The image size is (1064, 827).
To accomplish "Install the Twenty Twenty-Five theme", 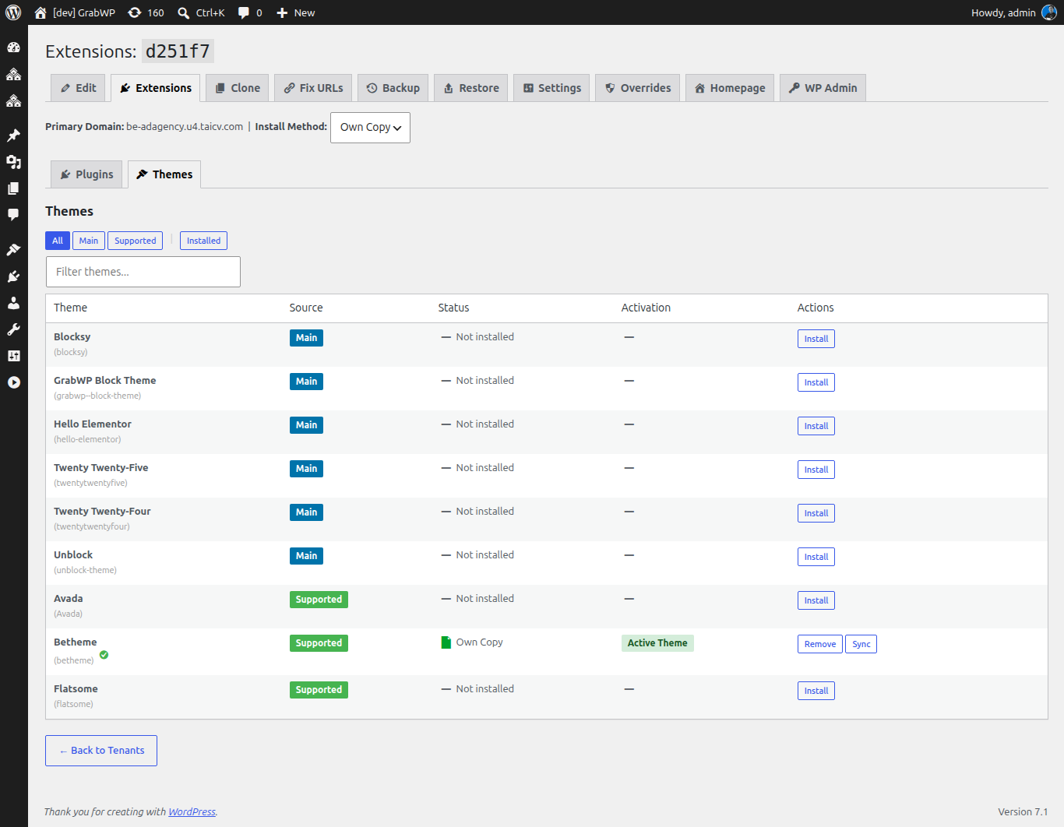I will [x=816, y=470].
